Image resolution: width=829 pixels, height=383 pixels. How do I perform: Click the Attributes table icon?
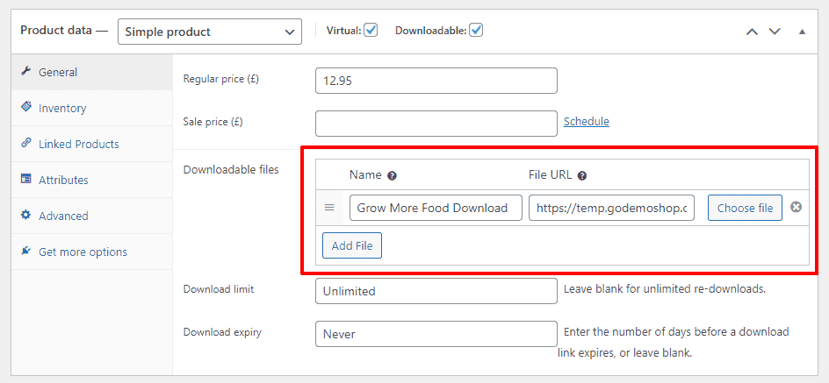tap(25, 180)
